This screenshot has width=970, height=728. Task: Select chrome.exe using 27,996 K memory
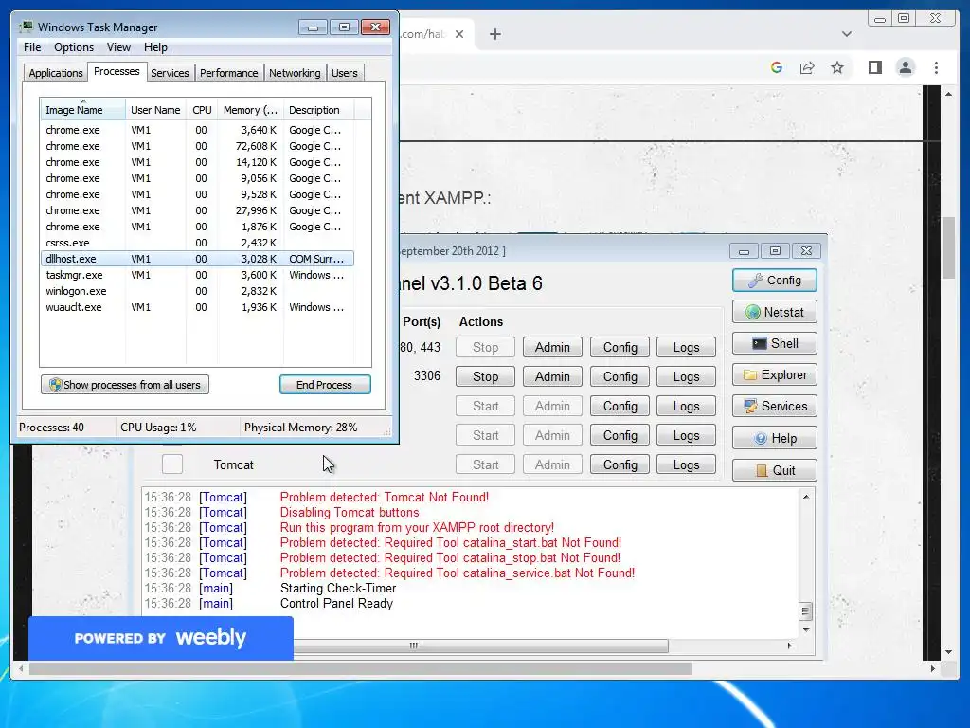pos(197,210)
